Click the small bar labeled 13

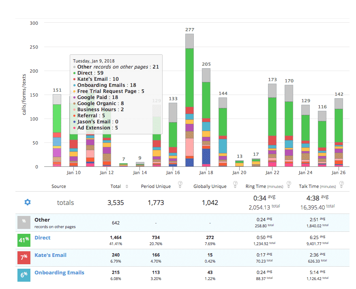pyautogui.click(x=240, y=164)
